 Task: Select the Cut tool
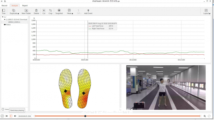pos(44,10)
